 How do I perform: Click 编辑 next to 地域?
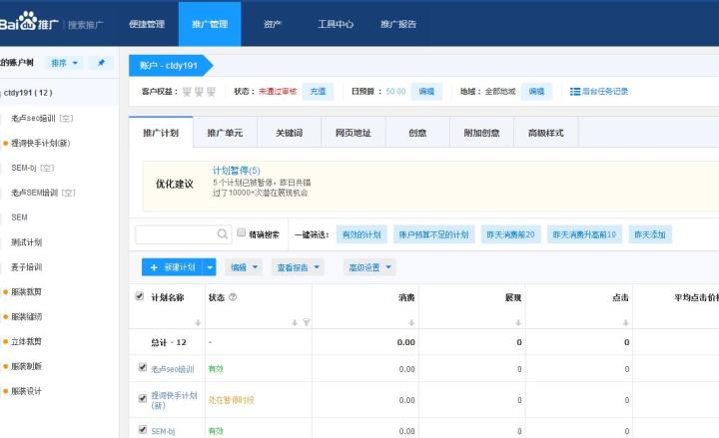[x=536, y=91]
